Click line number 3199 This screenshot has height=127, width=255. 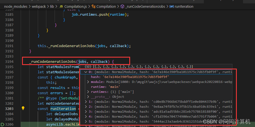[x=9, y=88]
